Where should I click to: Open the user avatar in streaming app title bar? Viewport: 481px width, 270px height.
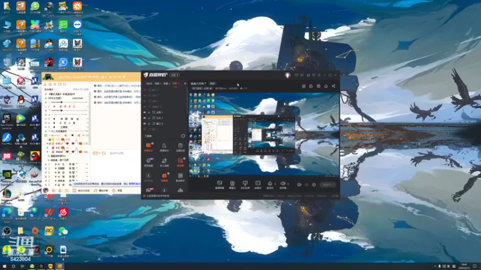[x=287, y=75]
